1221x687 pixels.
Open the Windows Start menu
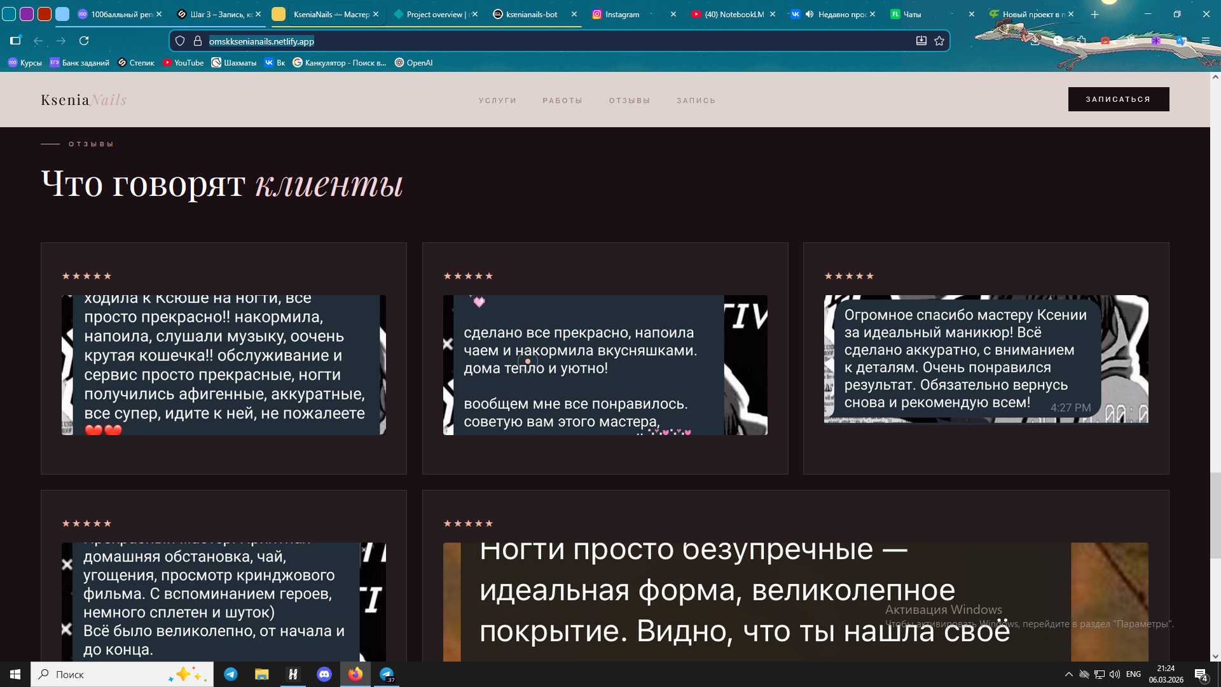[15, 674]
